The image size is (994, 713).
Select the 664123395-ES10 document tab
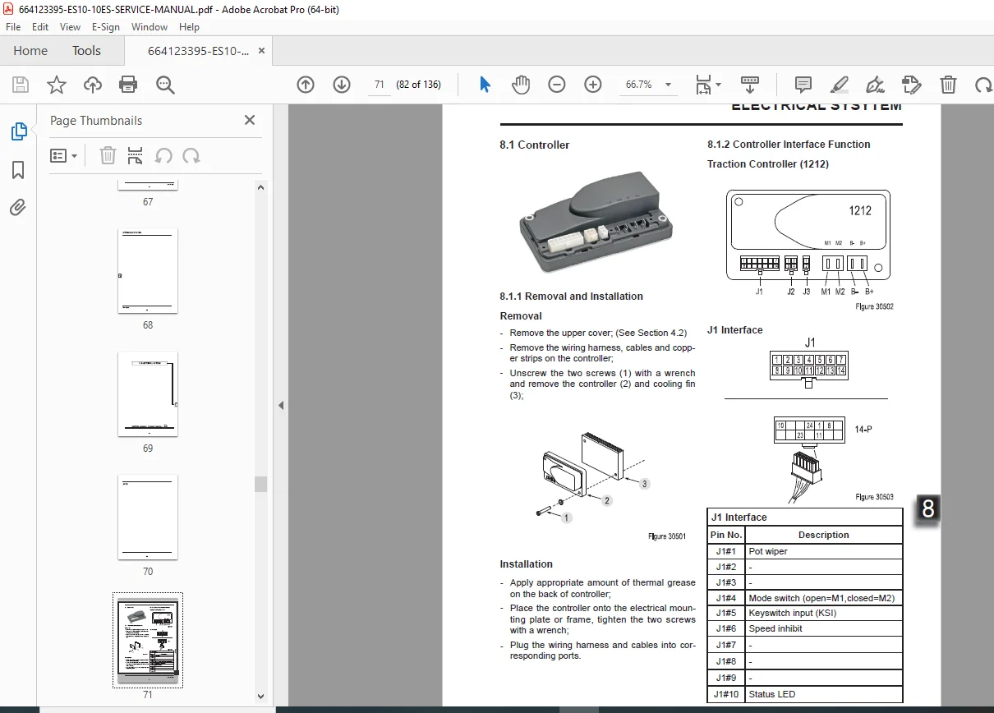pos(198,51)
